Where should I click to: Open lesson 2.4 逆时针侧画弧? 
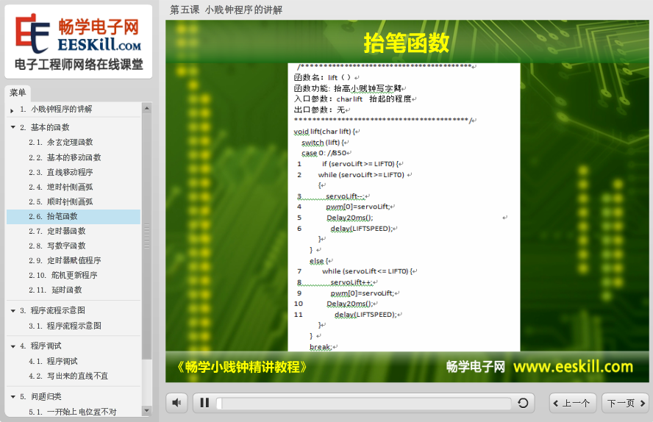pos(61,187)
